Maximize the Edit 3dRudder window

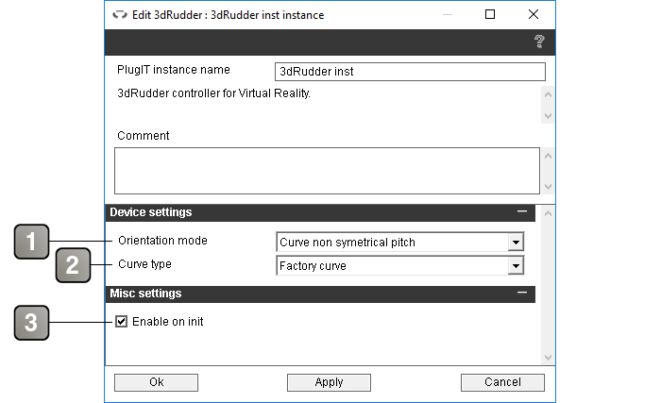pyautogui.click(x=490, y=14)
